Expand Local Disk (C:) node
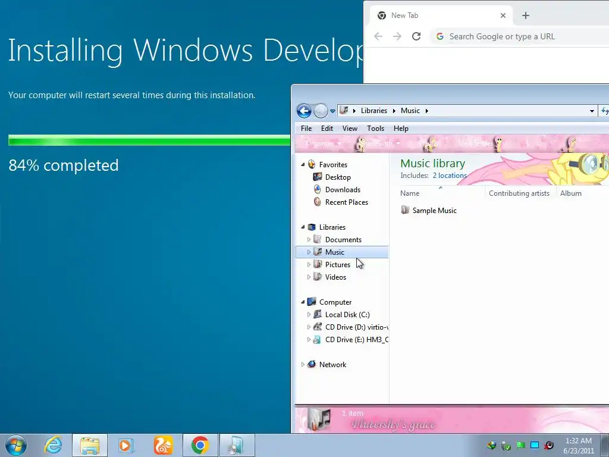This screenshot has width=609, height=457. [309, 314]
